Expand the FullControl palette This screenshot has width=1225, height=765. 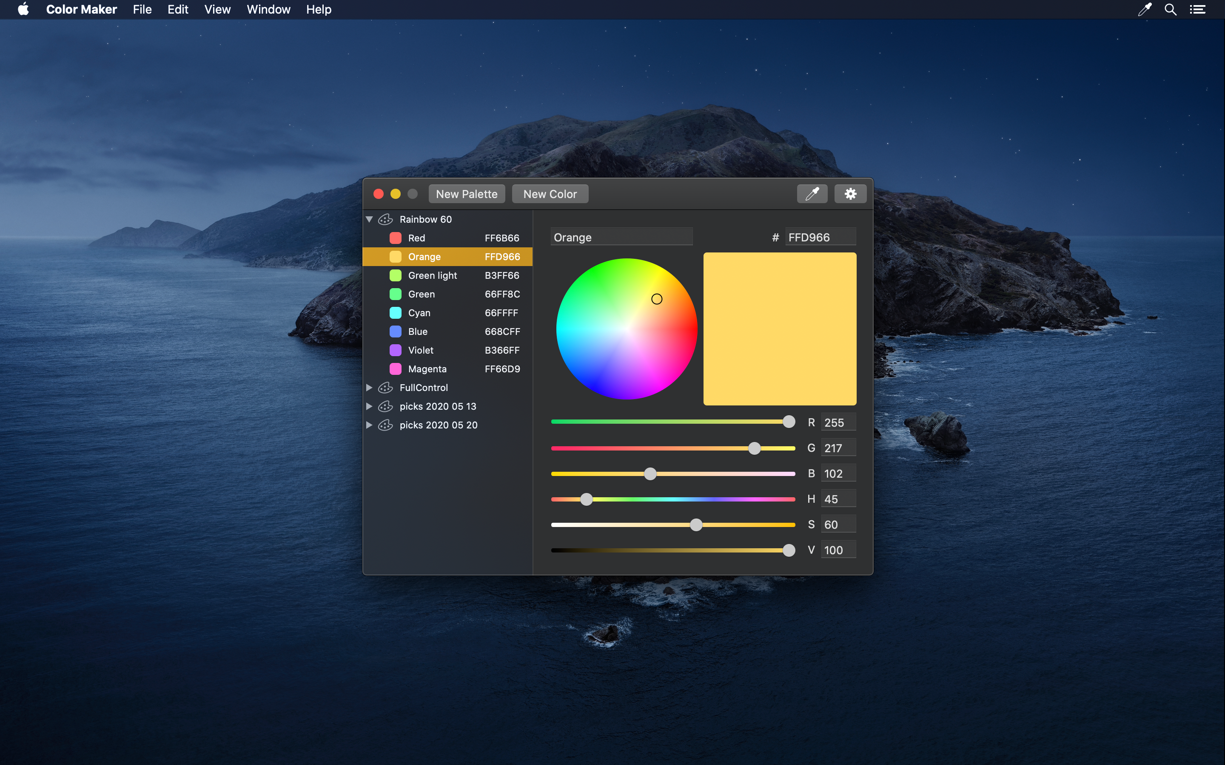tap(370, 388)
